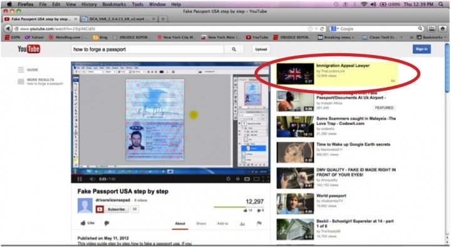
Task: Open the video statistics chart icon
Action: 242,223
